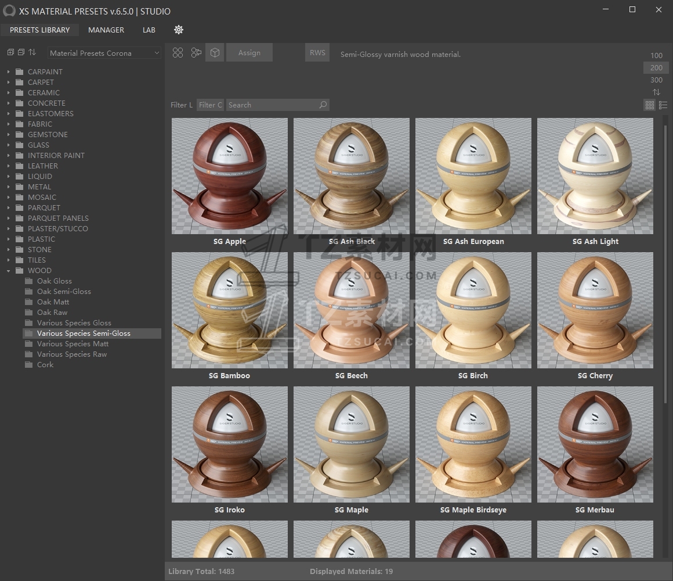Click the WOOD folder icon
The image size is (673, 581).
pyautogui.click(x=20, y=270)
